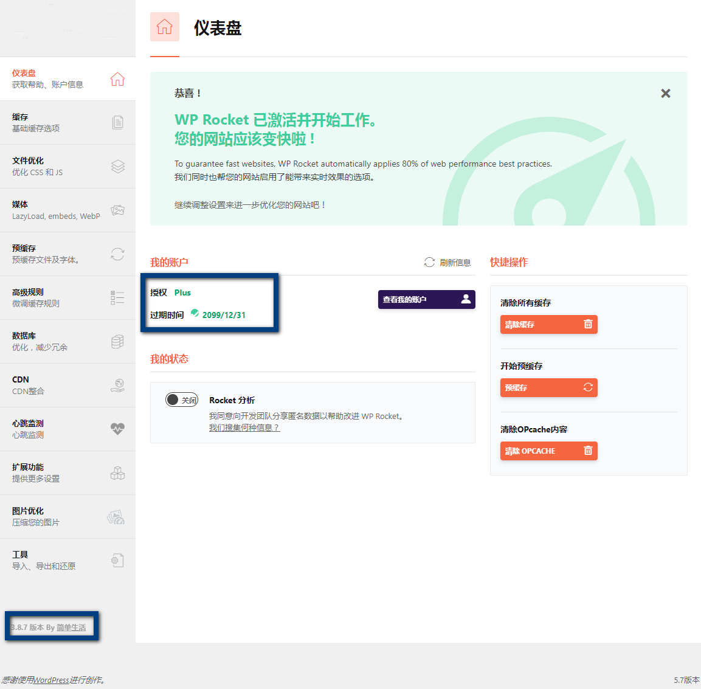Click the house icon in the 仪表盘 sidebar row

point(117,79)
